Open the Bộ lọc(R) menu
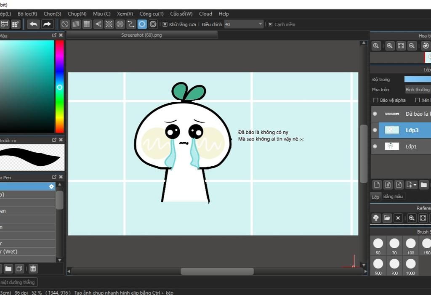The height and width of the screenshot is (295, 431). (x=27, y=14)
